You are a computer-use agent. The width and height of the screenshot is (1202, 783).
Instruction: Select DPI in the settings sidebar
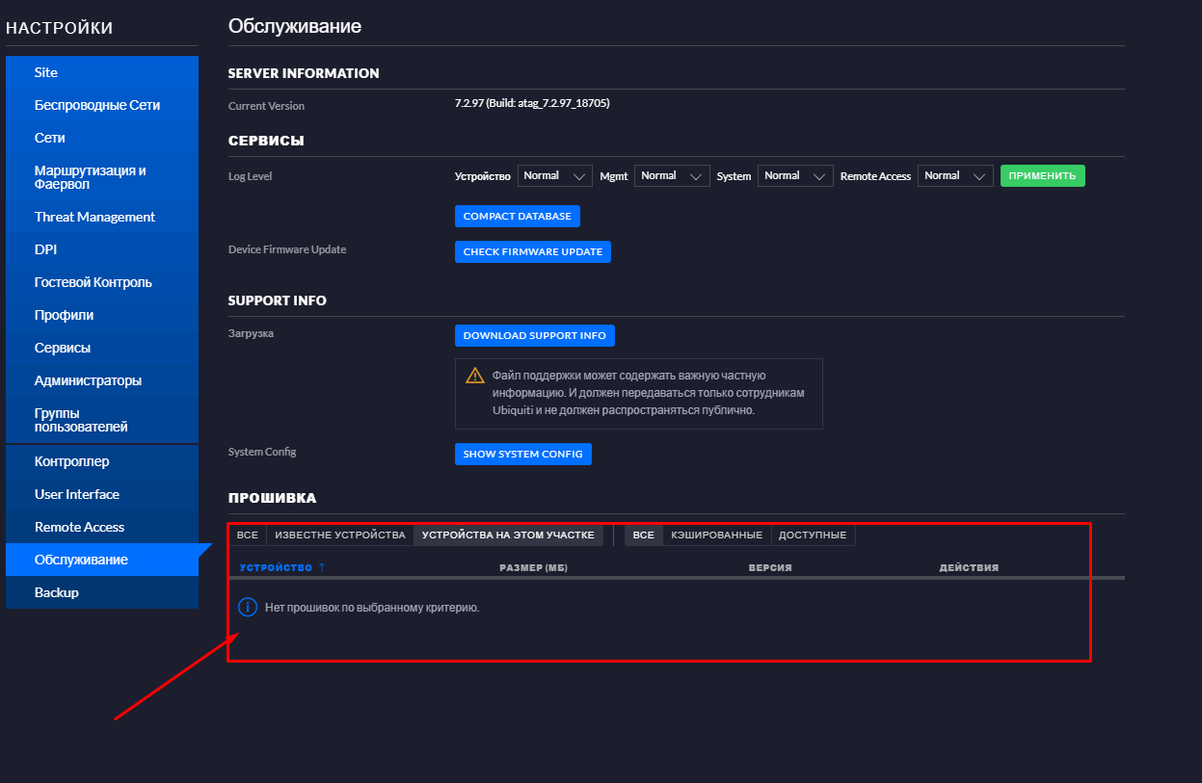click(x=102, y=249)
